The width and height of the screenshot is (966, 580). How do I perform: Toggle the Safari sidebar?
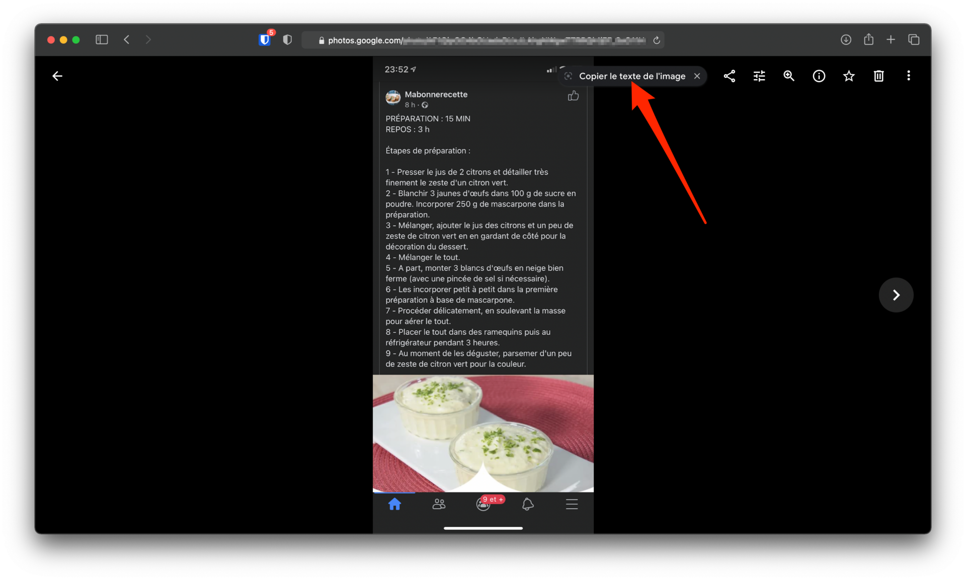[102, 40]
